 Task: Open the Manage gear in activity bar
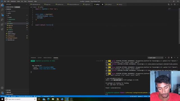pyautogui.click(x=2, y=93)
